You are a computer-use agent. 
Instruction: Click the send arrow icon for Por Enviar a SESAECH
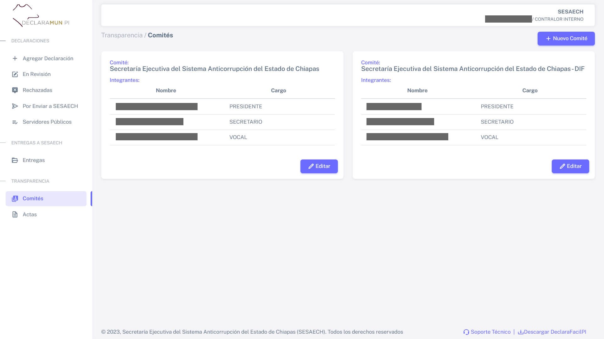[15, 106]
